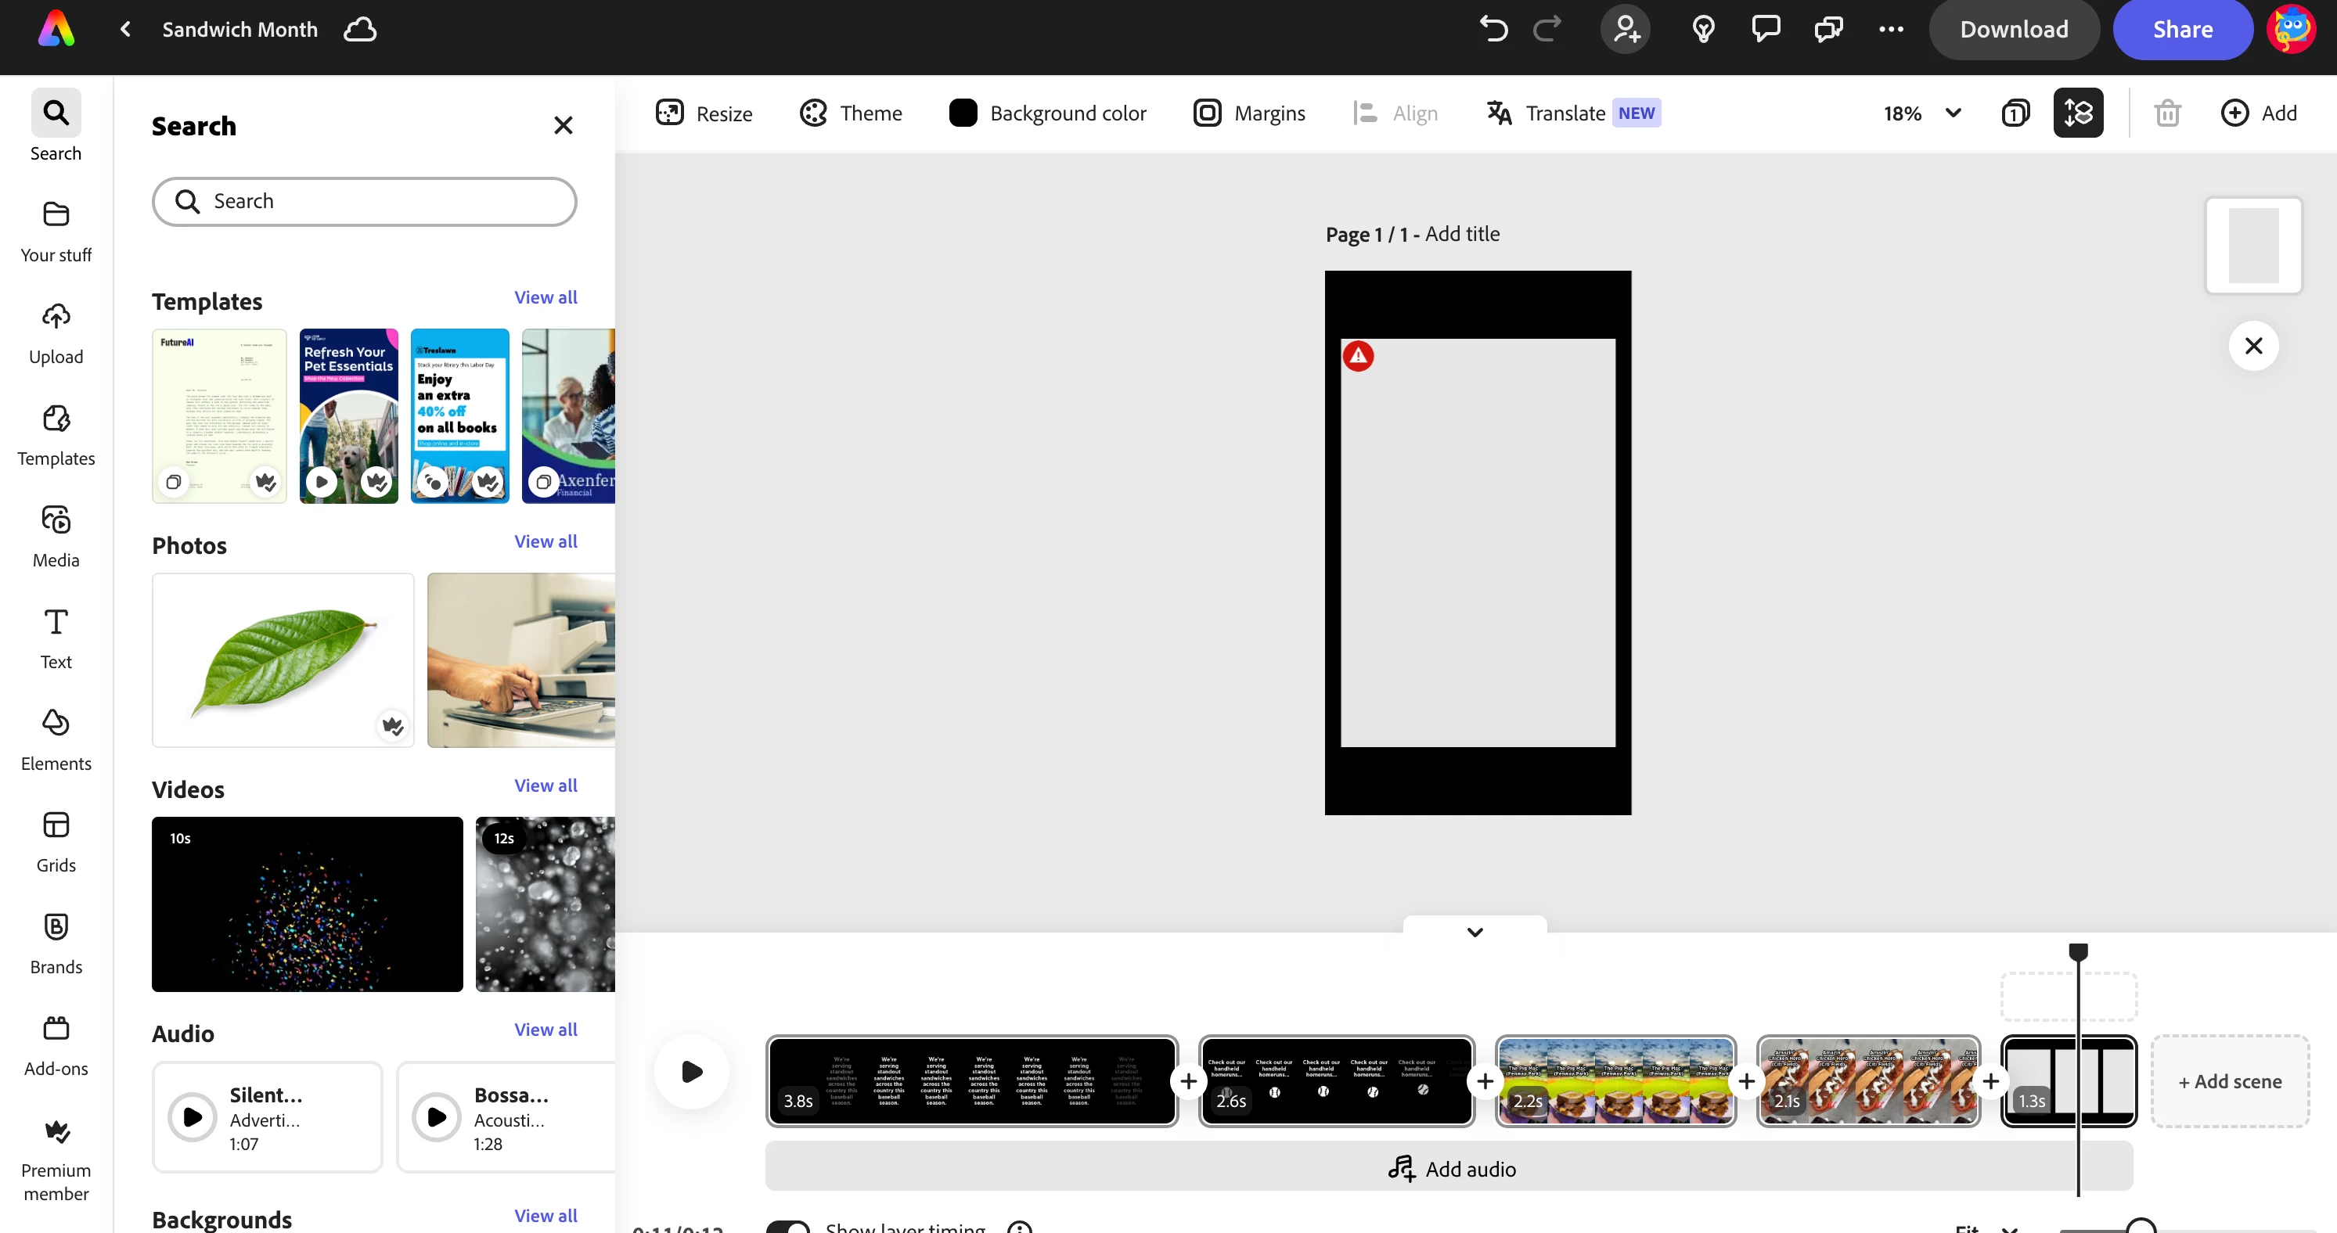Image resolution: width=2337 pixels, height=1233 pixels.
Task: Click the Translate toolbar icon
Action: [x=1499, y=113]
